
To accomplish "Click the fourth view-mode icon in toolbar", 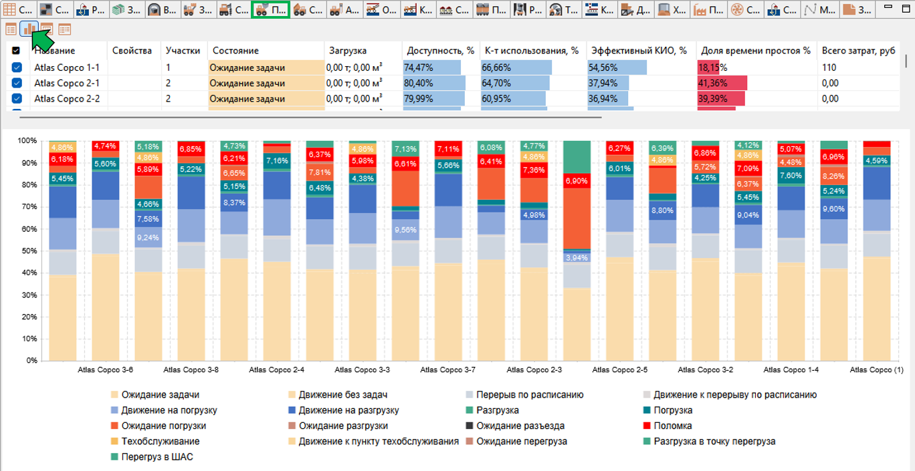I will coord(65,29).
